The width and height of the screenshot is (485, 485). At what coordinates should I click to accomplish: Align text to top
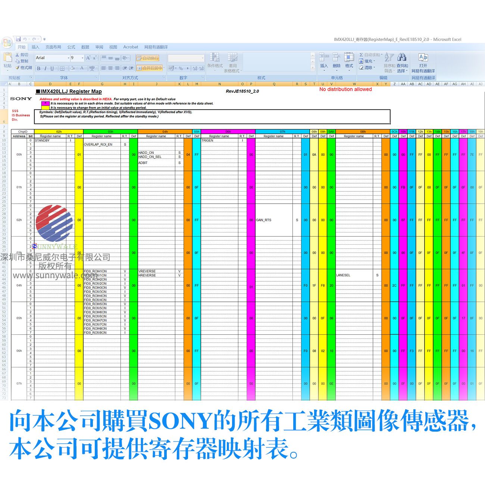coord(104,58)
